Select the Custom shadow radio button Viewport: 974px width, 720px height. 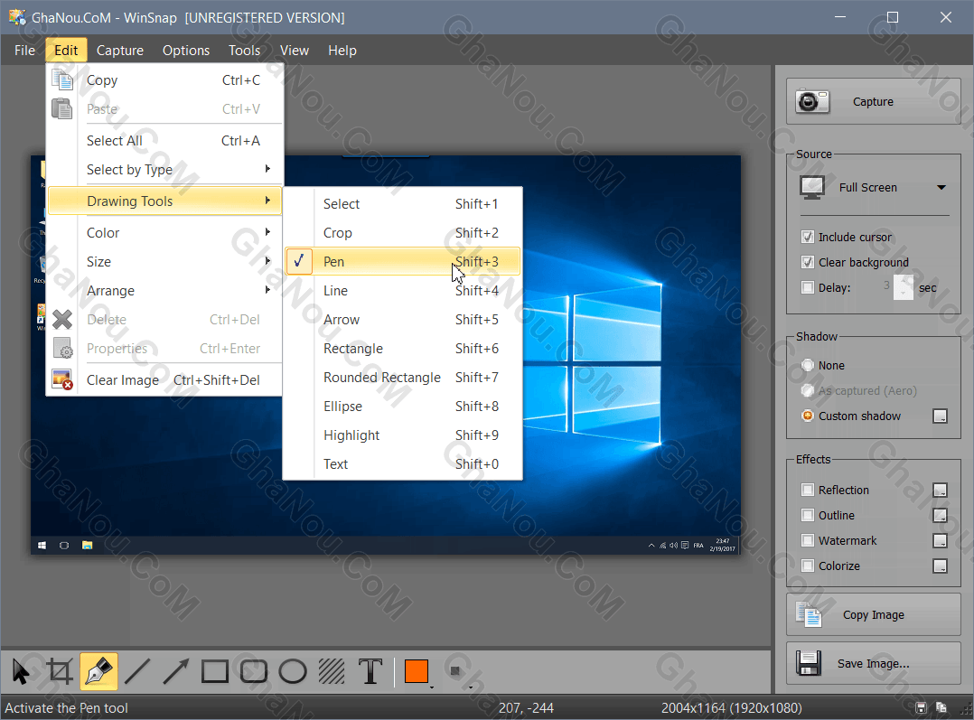click(808, 416)
